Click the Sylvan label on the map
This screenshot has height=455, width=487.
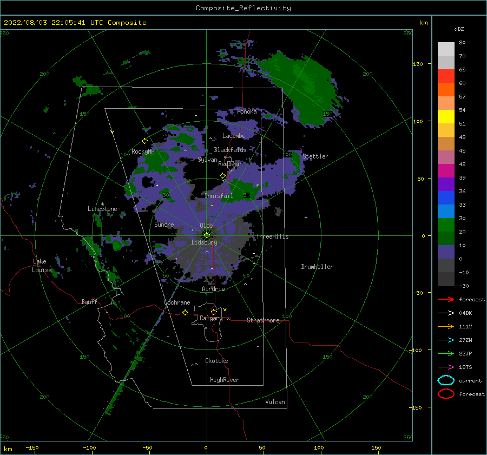coord(207,160)
